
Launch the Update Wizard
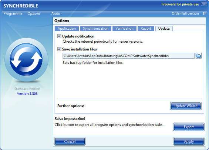point(186,106)
